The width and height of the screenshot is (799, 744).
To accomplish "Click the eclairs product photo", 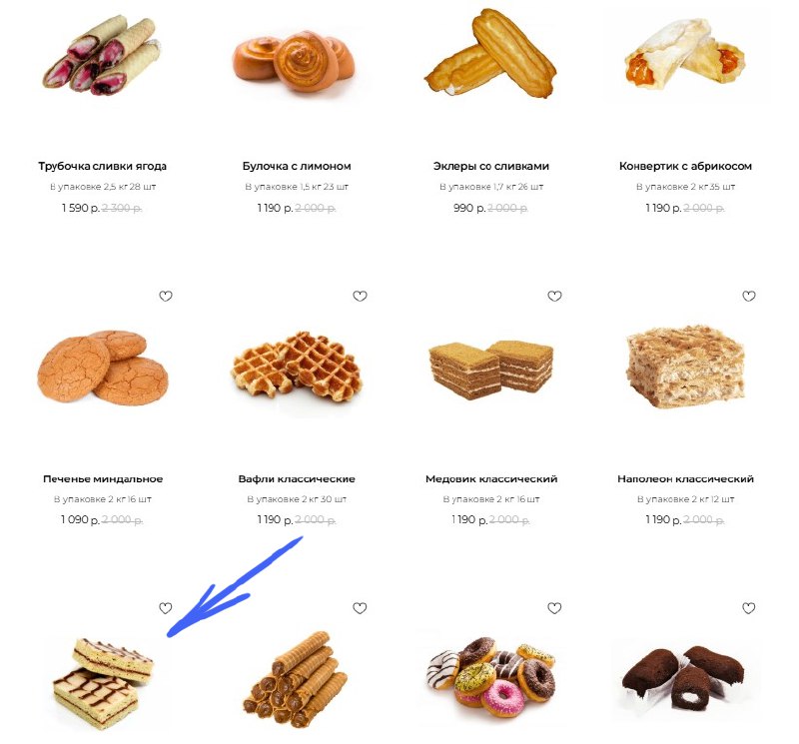I will coord(490,53).
